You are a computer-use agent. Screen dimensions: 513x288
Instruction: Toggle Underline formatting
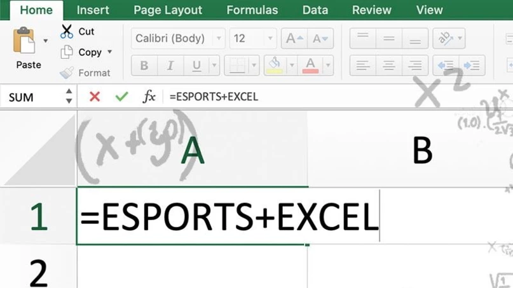coord(196,65)
